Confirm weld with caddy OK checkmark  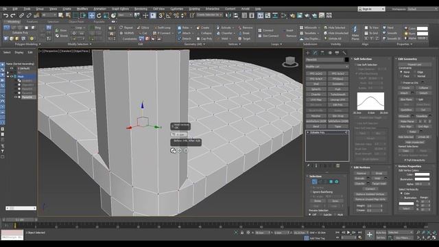click(x=173, y=151)
